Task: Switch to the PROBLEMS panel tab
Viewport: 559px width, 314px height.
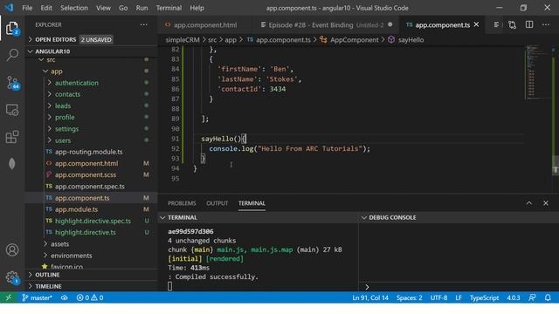Action: coord(182,203)
